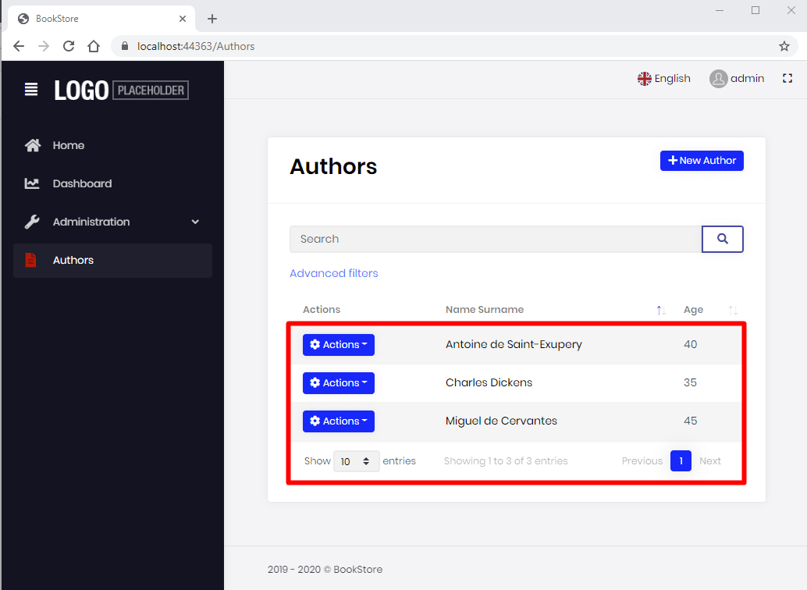The width and height of the screenshot is (807, 590).
Task: Click the admin user avatar icon
Action: tap(719, 78)
